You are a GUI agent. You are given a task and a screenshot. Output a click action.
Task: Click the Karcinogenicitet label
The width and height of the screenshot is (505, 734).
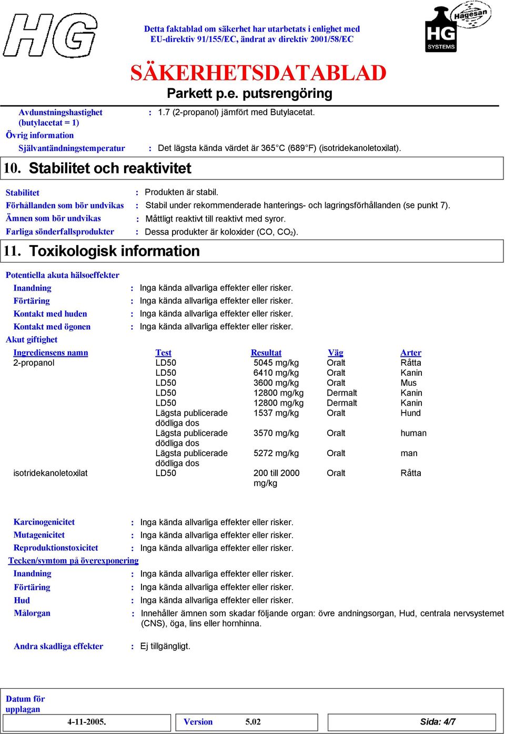pos(44,522)
